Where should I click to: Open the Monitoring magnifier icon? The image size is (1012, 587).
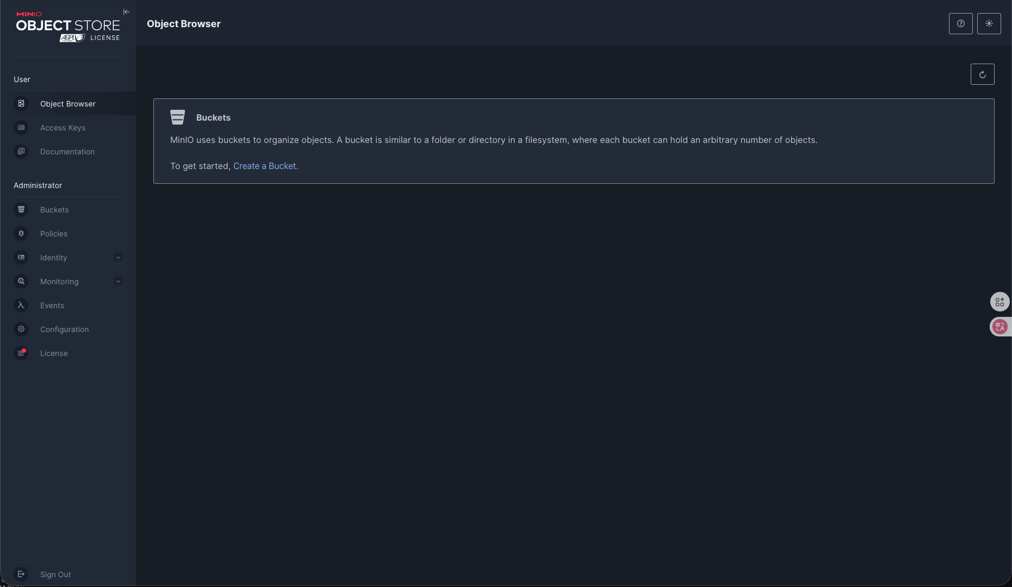click(x=21, y=282)
